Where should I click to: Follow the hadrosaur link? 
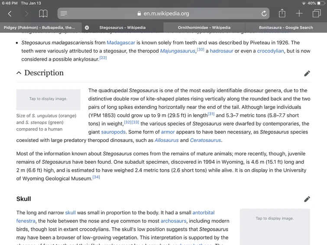(221, 51)
